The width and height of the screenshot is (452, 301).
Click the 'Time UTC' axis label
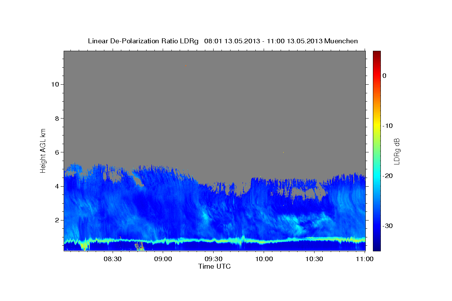tap(214, 266)
